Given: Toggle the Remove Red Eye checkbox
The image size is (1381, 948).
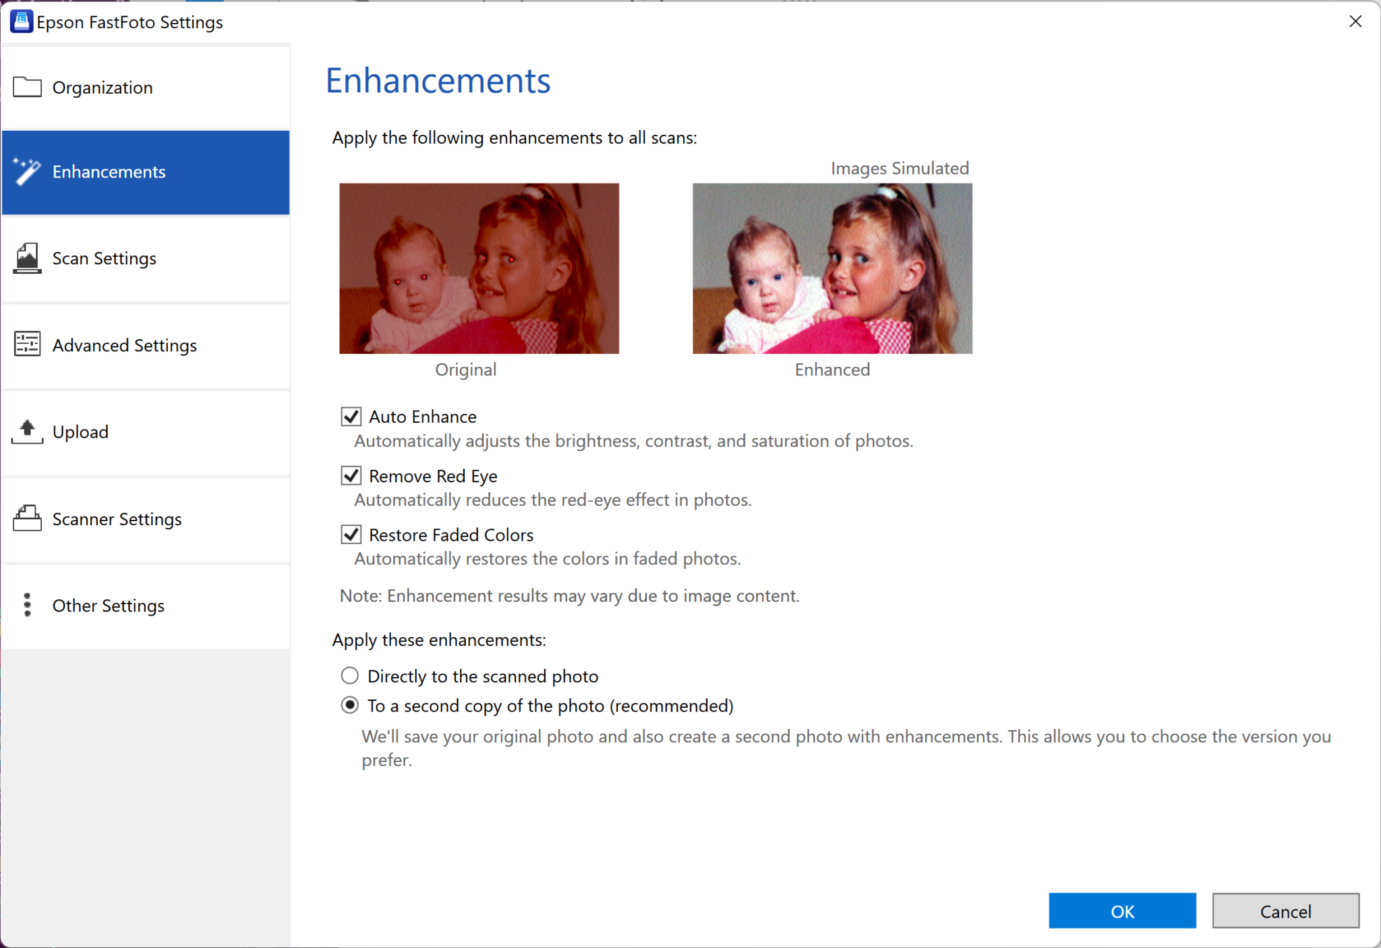Looking at the screenshot, I should pos(351,476).
